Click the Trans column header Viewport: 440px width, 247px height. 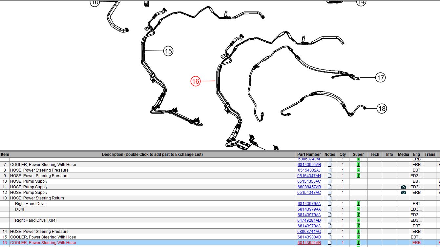coord(430,154)
